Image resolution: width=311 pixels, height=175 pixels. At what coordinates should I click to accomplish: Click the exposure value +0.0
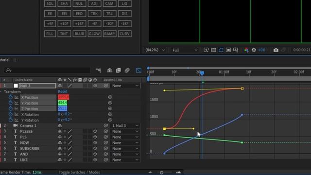[262, 50]
